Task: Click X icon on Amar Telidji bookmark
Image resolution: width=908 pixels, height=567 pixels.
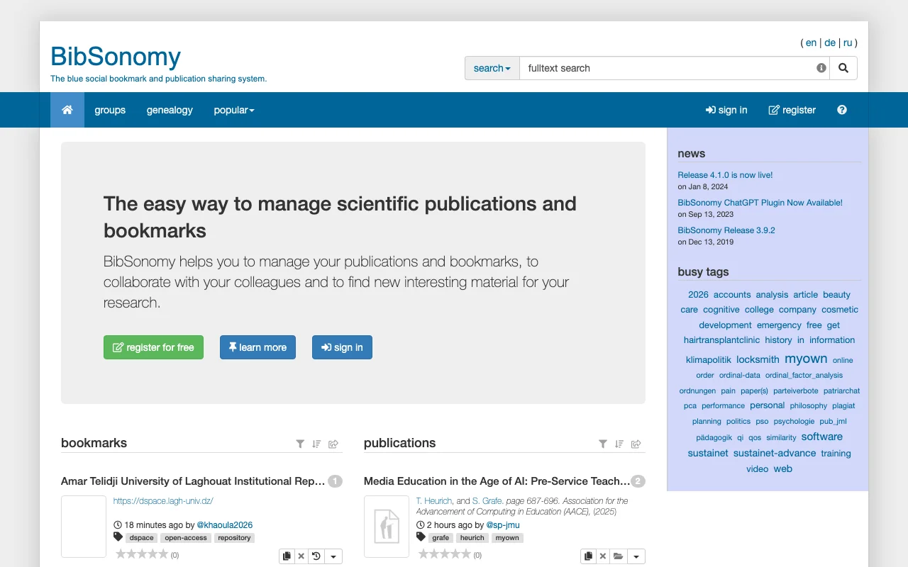Action: (301, 556)
